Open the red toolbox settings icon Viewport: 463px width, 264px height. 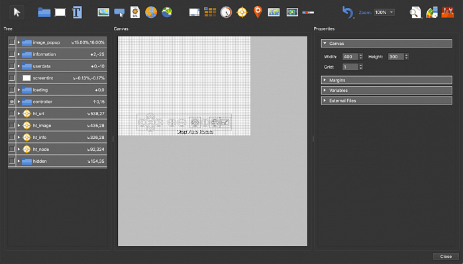(x=448, y=13)
